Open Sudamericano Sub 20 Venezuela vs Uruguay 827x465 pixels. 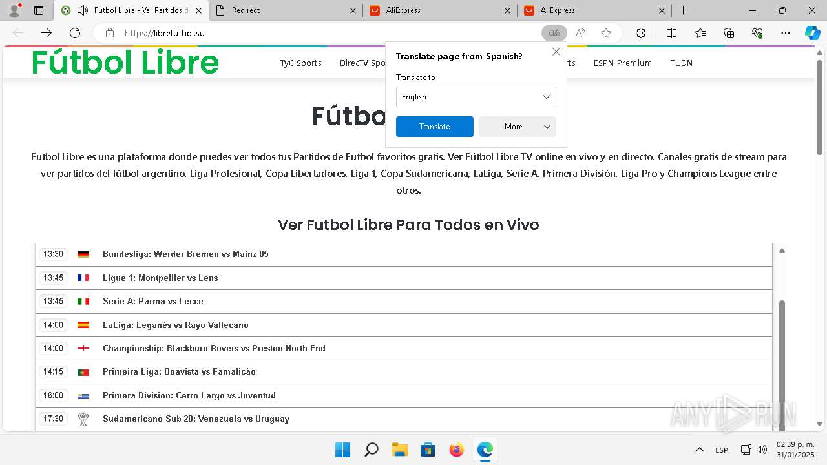404,418
